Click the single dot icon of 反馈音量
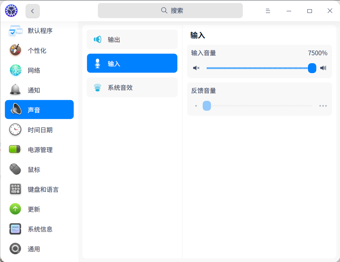The image size is (340, 262). (x=196, y=106)
